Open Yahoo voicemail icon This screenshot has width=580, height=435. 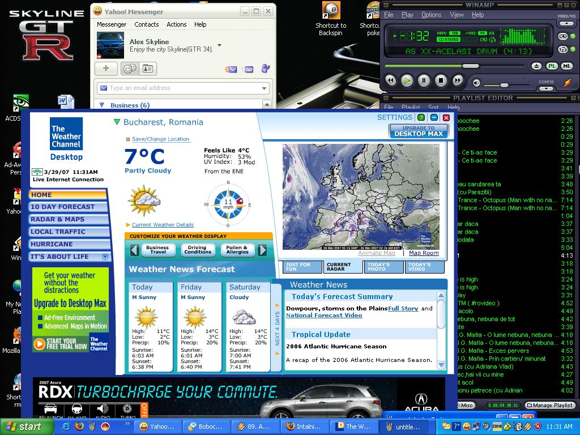click(248, 69)
